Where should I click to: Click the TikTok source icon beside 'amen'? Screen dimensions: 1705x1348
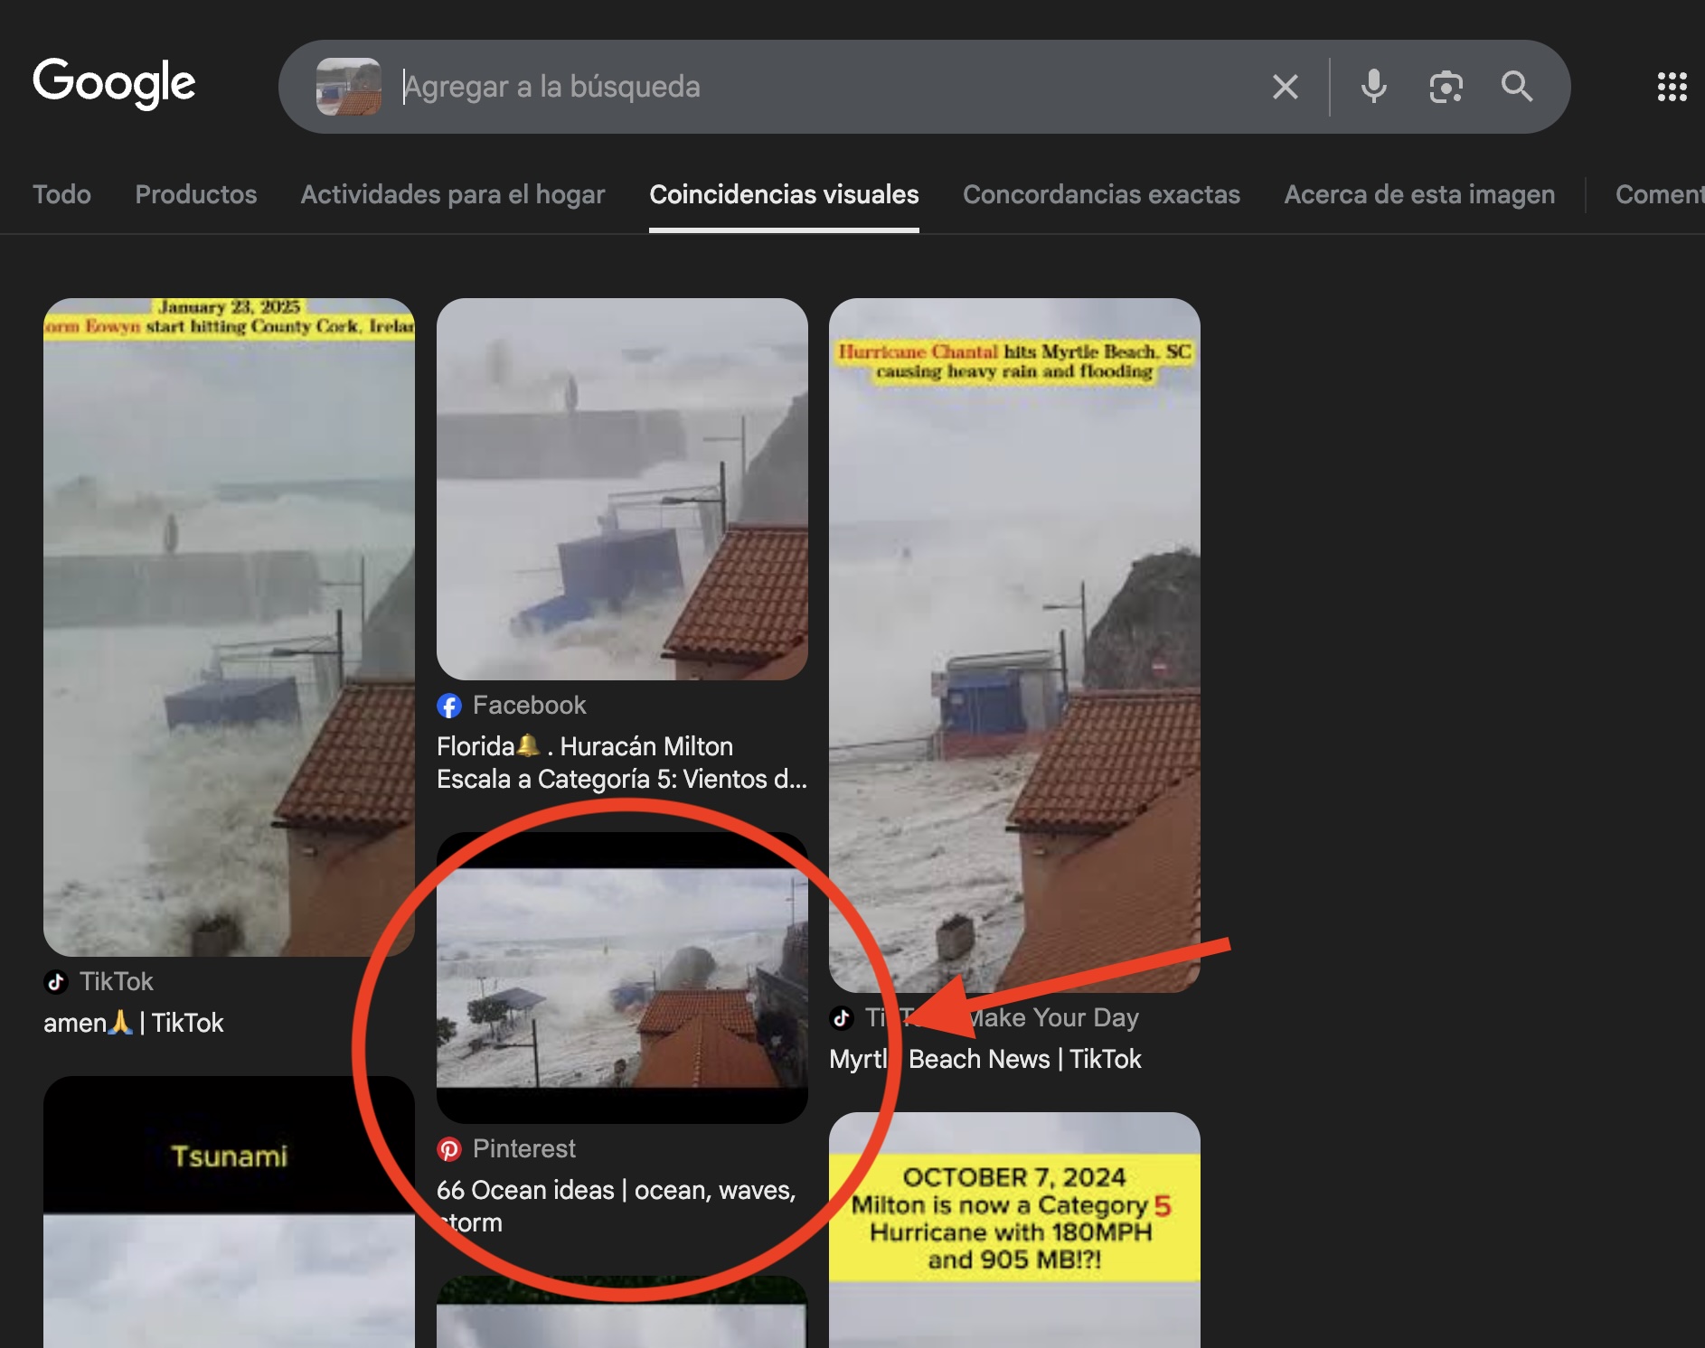pos(56,981)
